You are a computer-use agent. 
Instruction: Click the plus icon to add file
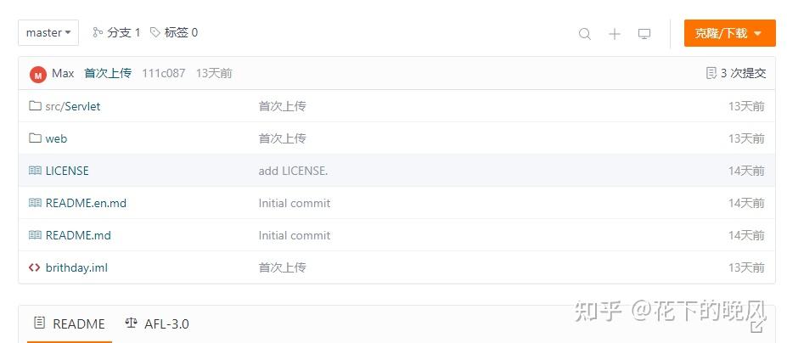(615, 34)
